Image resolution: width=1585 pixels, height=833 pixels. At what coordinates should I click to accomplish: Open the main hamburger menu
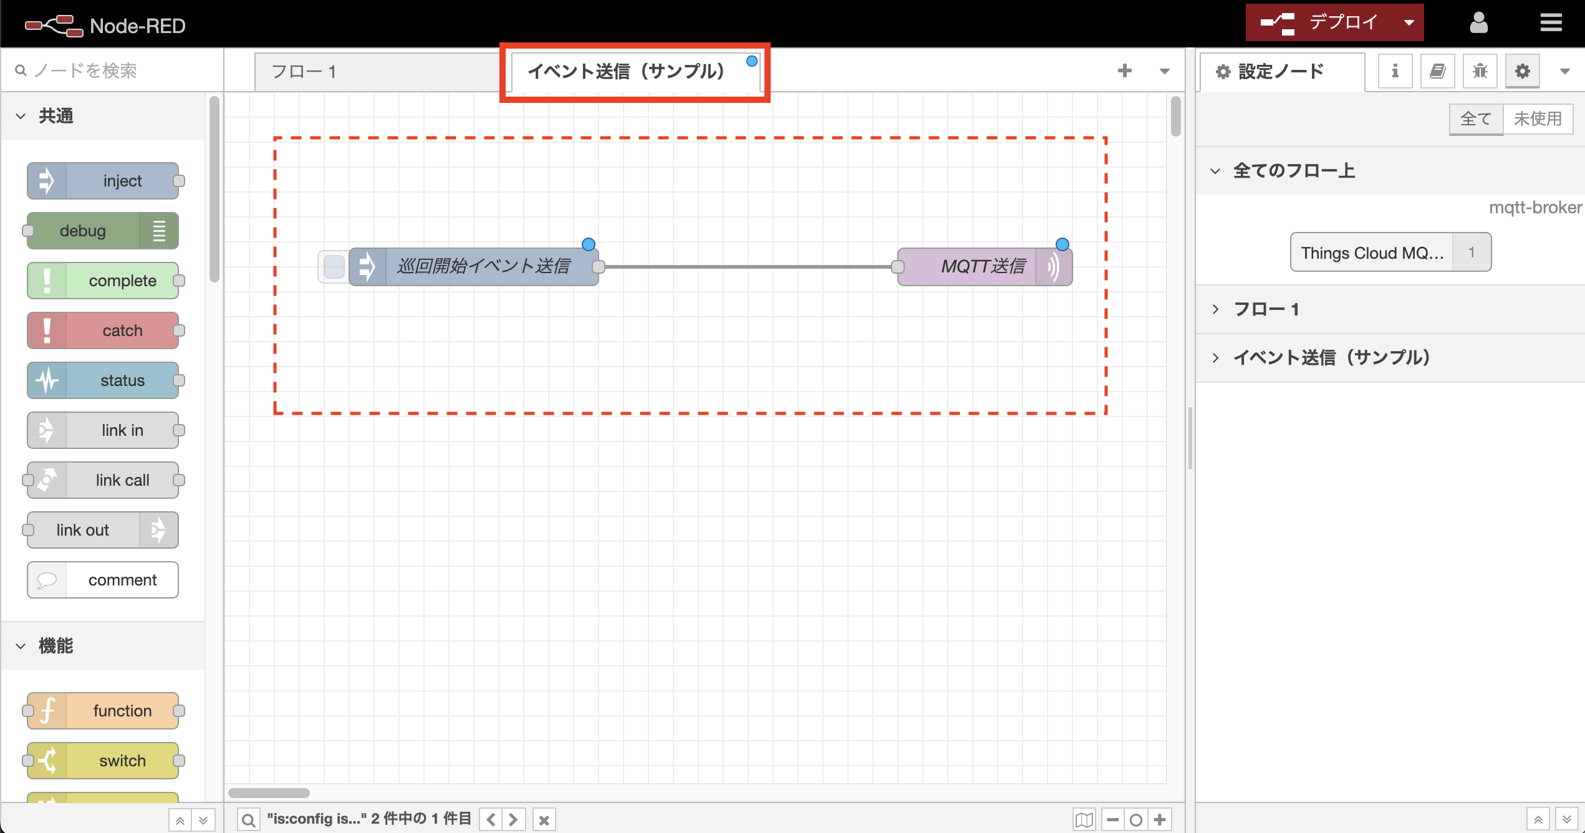[x=1551, y=24]
